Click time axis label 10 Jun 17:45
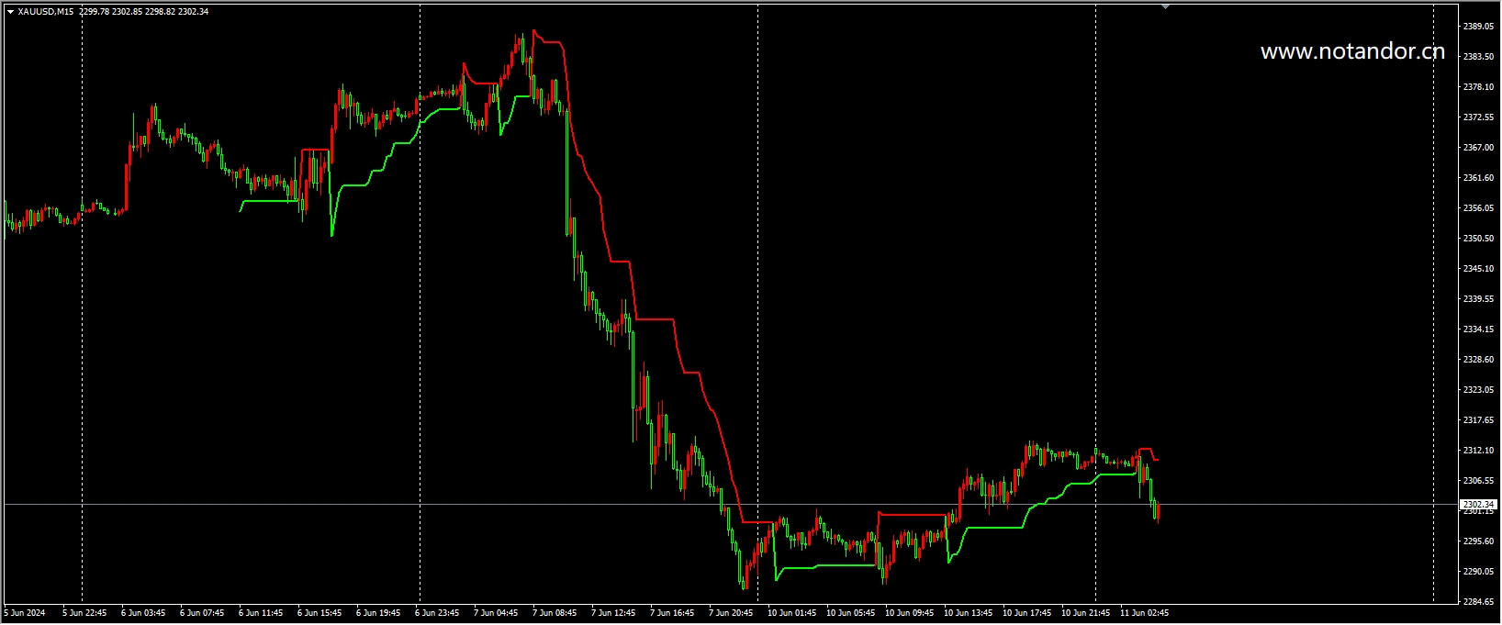This screenshot has width=1502, height=625. (x=1026, y=613)
